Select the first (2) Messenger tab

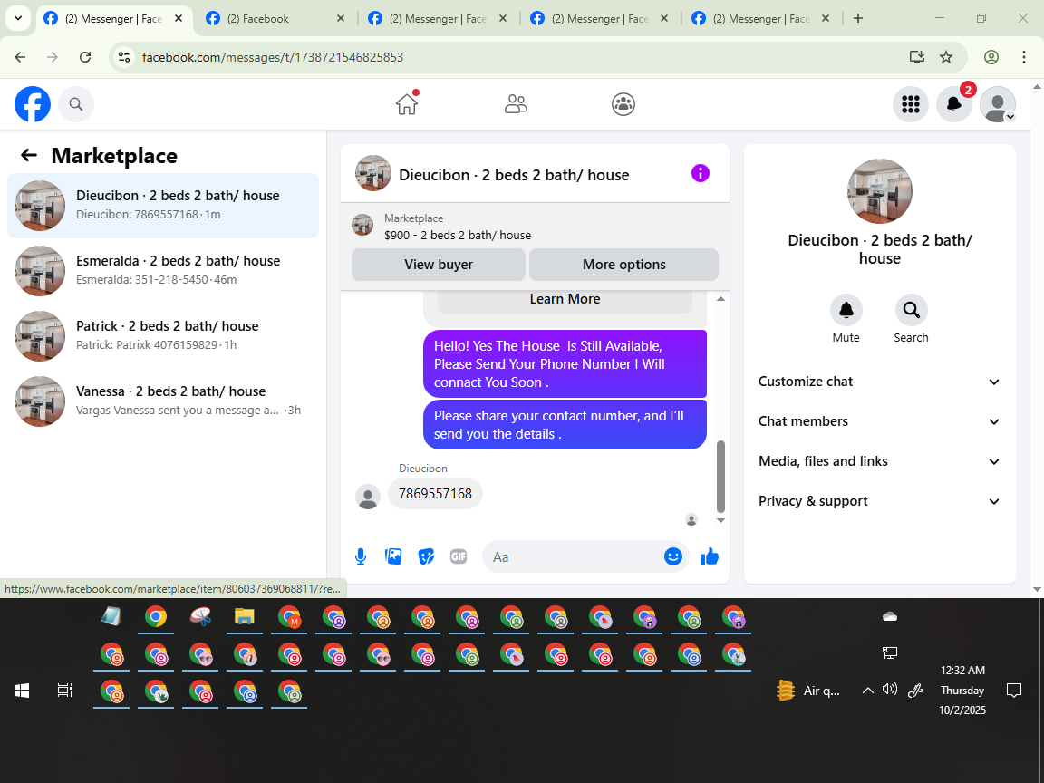[114, 19]
